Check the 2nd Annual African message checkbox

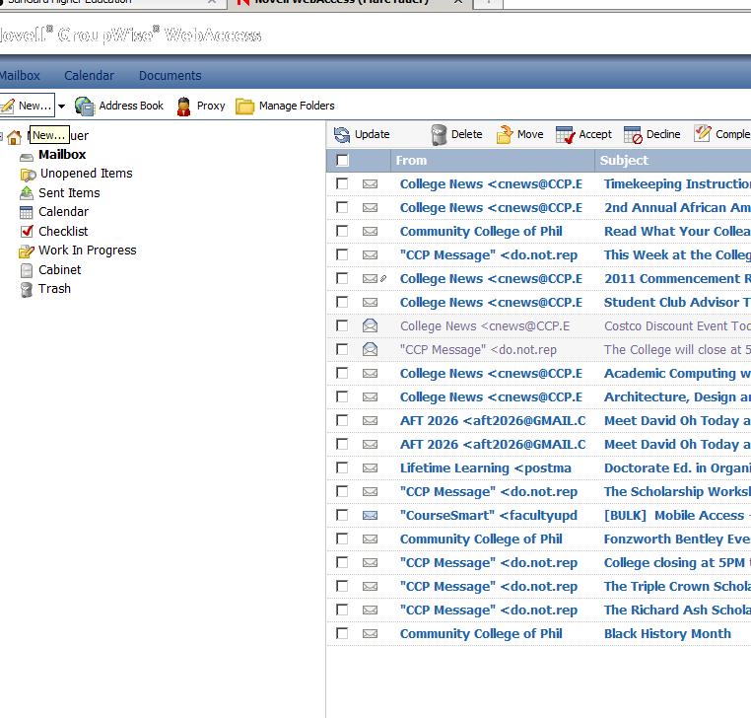[x=342, y=207]
